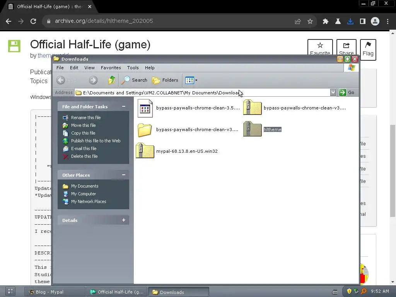Click the Flag button on archive.org page

(368, 49)
